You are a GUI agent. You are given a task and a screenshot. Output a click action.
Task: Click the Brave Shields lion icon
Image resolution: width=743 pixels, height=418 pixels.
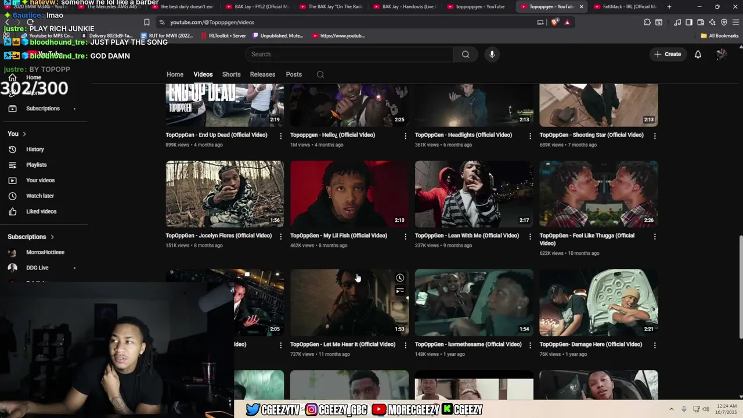point(555,22)
